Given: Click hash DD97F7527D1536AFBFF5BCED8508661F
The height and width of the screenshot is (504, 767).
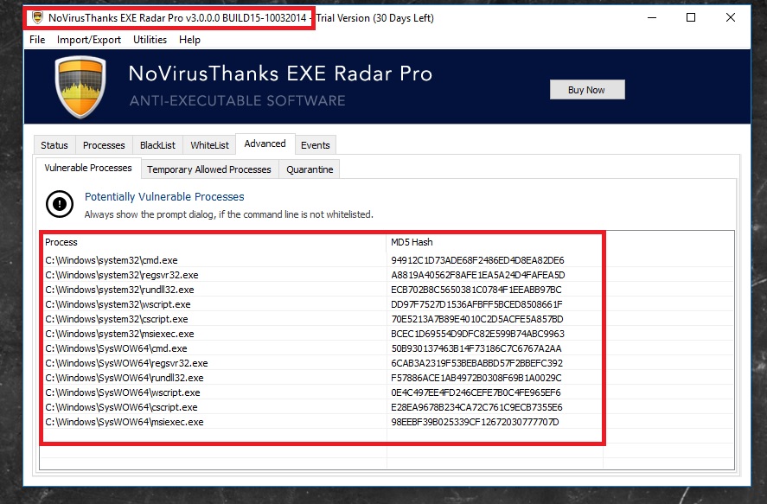Looking at the screenshot, I should click(x=477, y=304).
